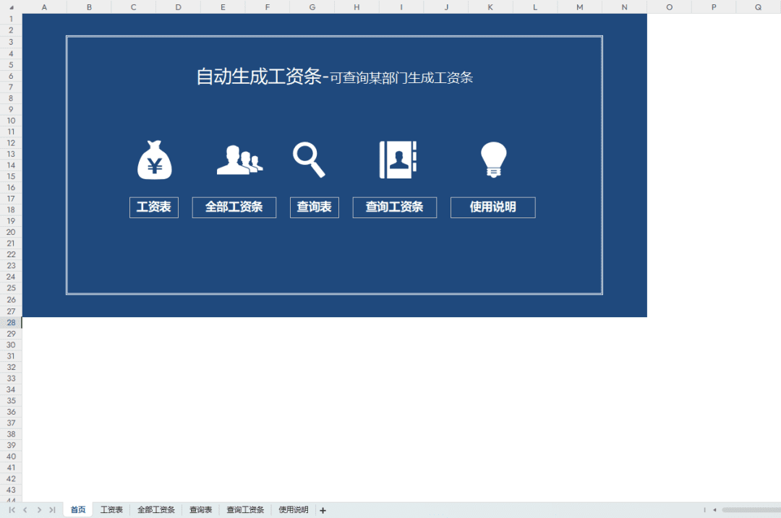This screenshot has width=781, height=518.
Task: Switch to the 工资表 sheet tab
Action: [111, 509]
